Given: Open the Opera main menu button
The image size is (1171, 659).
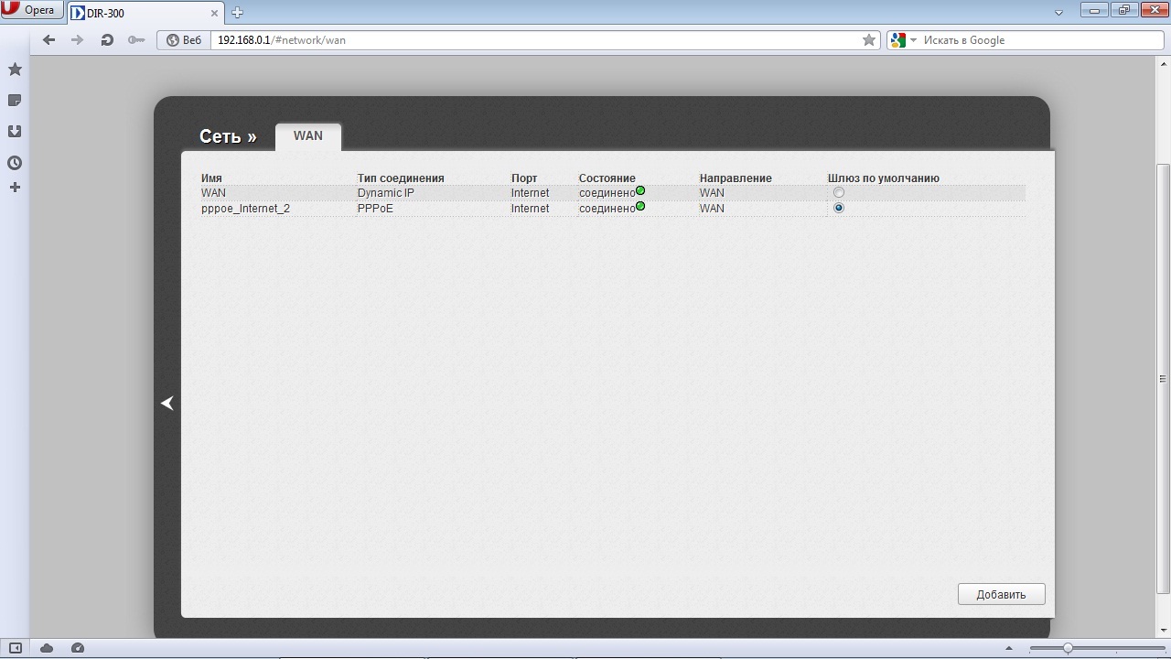Looking at the screenshot, I should coord(32,11).
